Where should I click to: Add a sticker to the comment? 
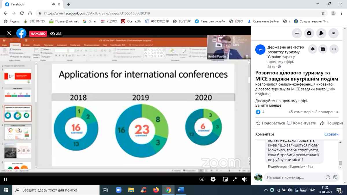[x=335, y=177]
